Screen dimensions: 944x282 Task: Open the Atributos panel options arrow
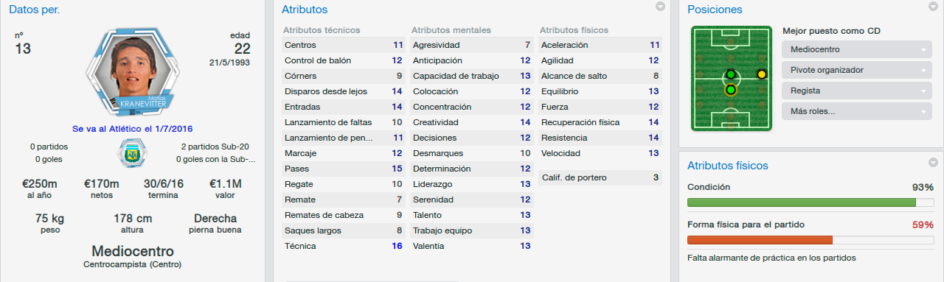(661, 7)
